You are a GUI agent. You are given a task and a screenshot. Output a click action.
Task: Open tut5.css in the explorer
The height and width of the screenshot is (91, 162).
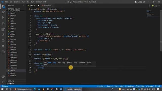[12, 34]
